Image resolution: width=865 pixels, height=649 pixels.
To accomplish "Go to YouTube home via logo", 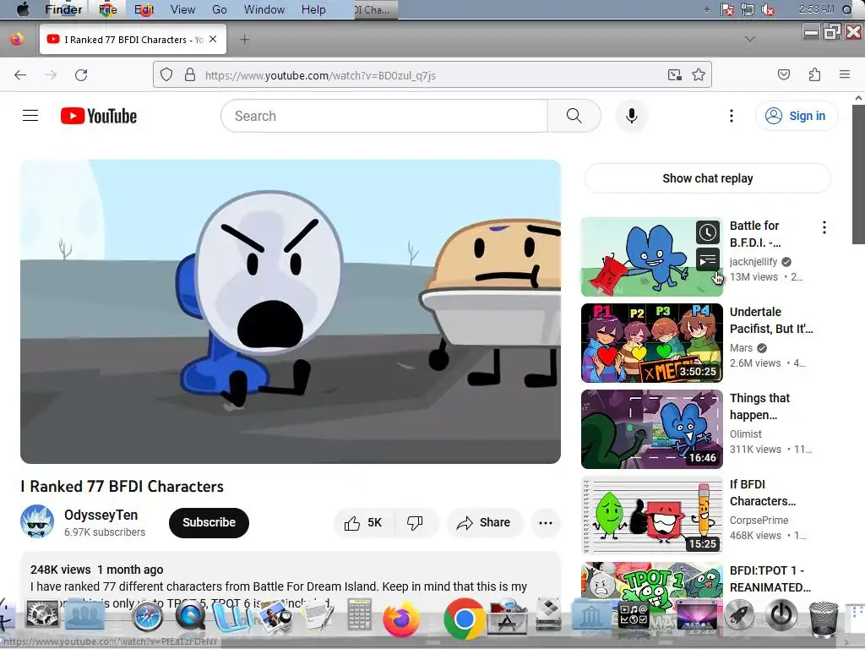I will 99,116.
